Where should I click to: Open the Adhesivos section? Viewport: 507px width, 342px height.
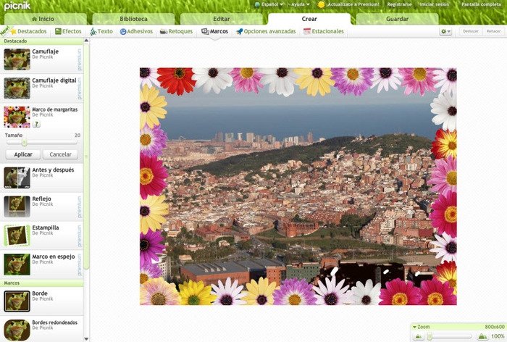[x=136, y=31]
